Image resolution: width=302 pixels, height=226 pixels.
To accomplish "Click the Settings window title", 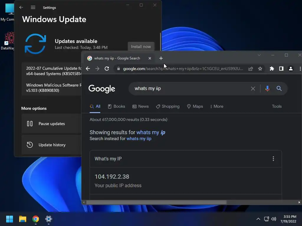I will [x=49, y=7].
